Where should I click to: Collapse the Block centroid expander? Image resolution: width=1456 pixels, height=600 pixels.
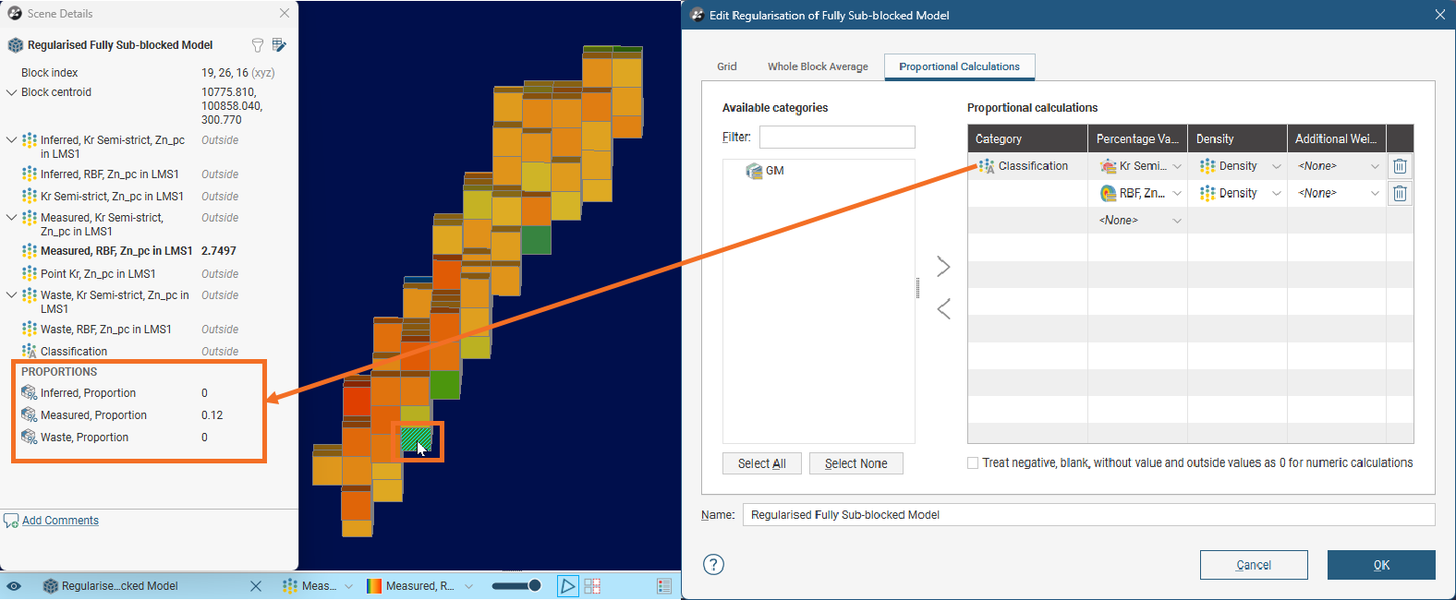coord(11,92)
